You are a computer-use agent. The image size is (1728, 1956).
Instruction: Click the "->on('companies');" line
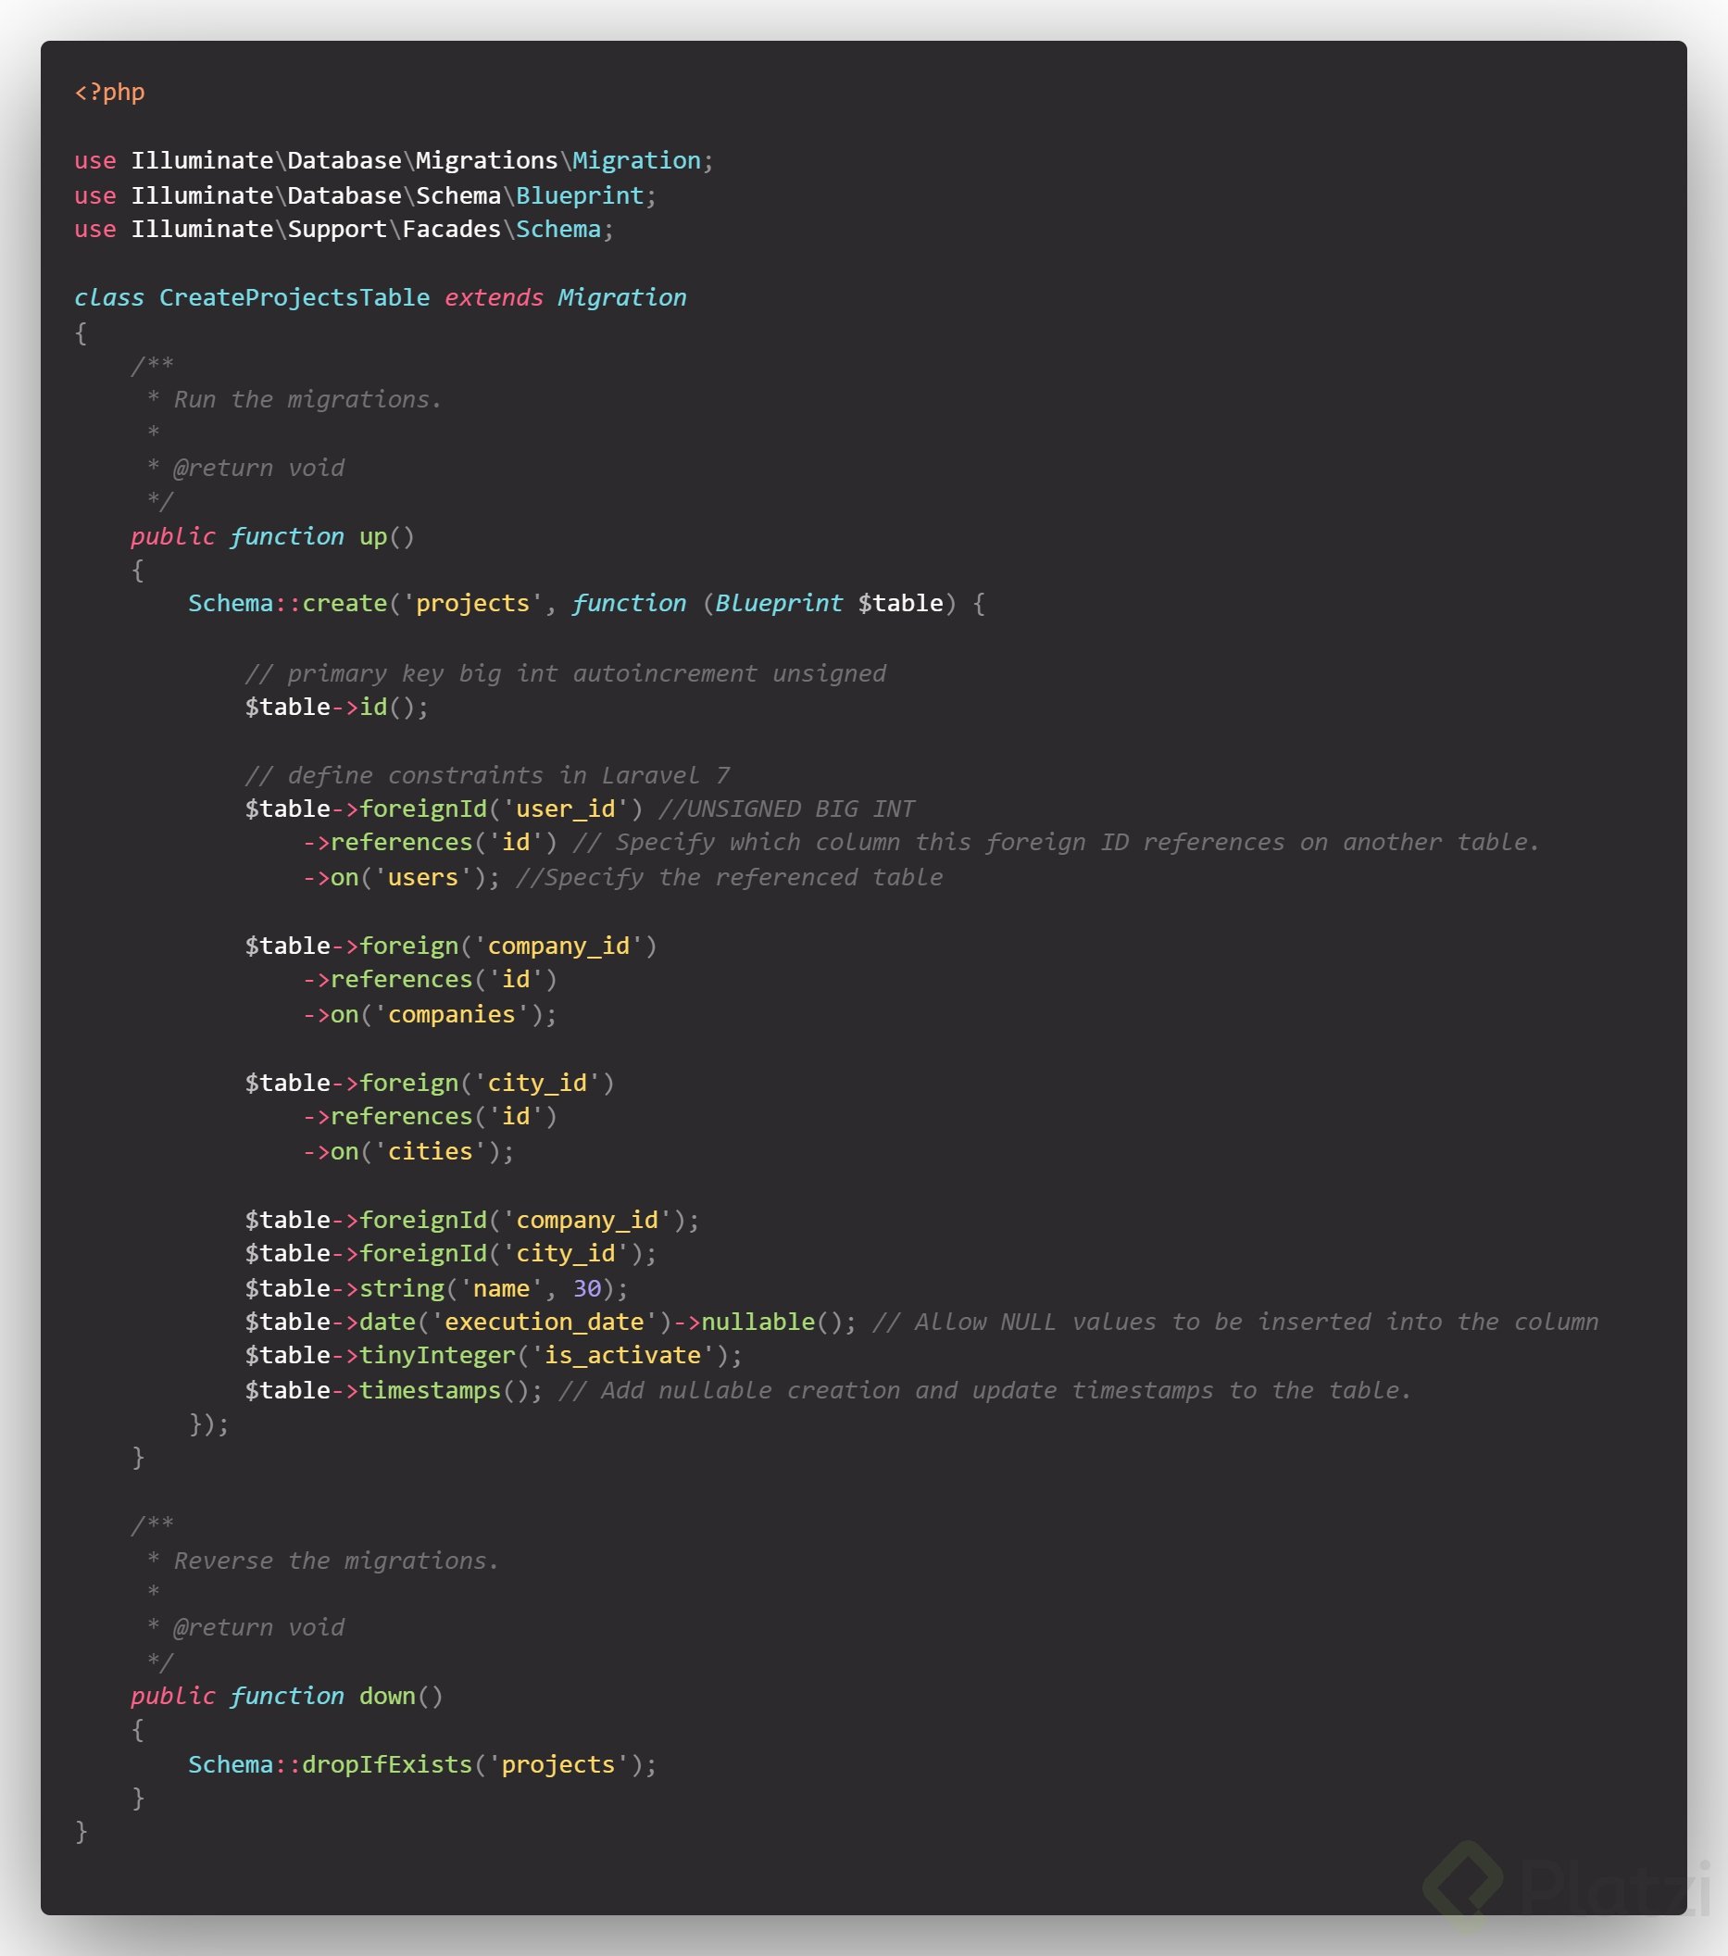point(430,1014)
